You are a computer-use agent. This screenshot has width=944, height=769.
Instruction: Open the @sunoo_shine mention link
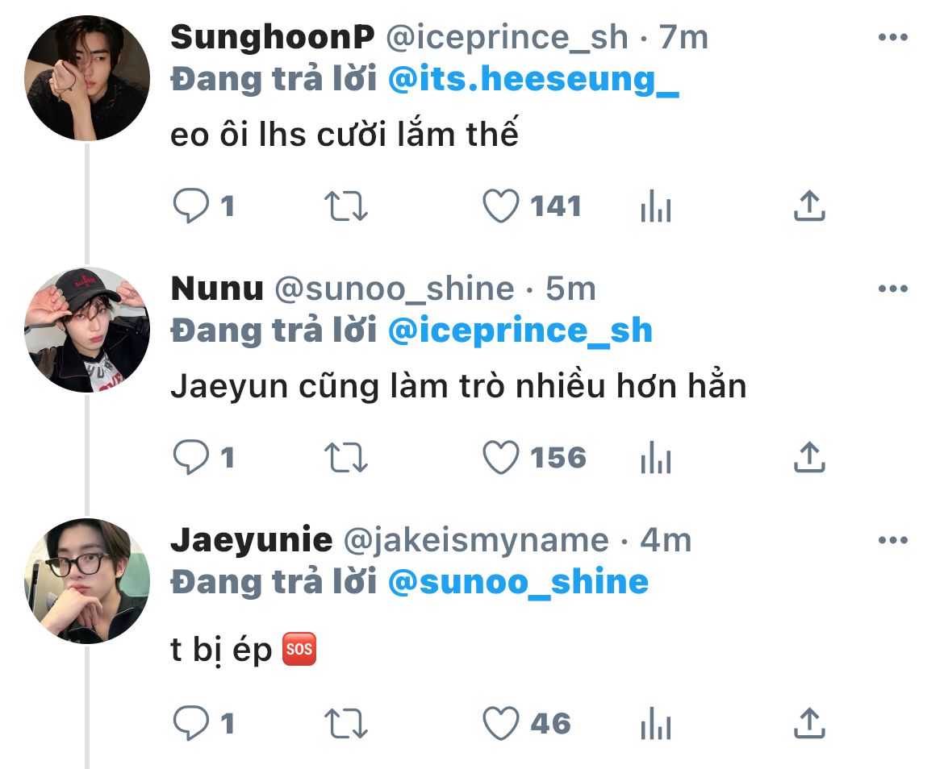[x=518, y=582]
